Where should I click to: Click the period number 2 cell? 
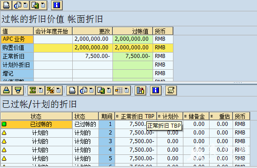coord(107,133)
